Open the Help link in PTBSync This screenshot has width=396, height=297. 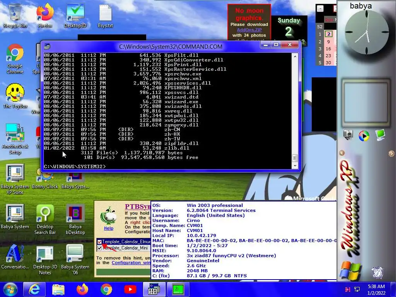(x=109, y=228)
